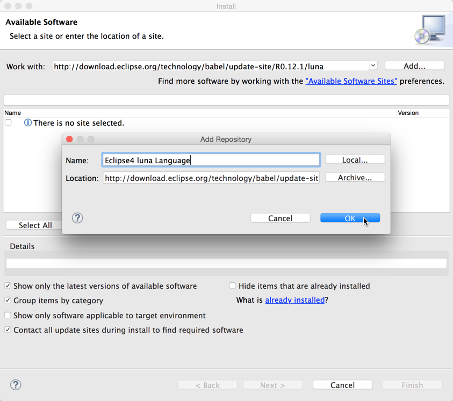Open help in Add Repository dialog
This screenshot has height=401, width=453.
coord(77,218)
